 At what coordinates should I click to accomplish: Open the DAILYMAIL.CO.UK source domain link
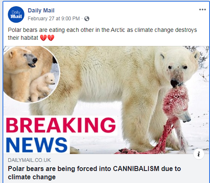tap(29, 160)
